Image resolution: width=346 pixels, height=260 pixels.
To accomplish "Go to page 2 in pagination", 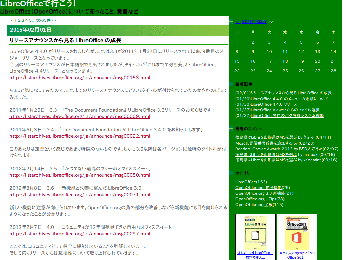I will click(x=19, y=20).
